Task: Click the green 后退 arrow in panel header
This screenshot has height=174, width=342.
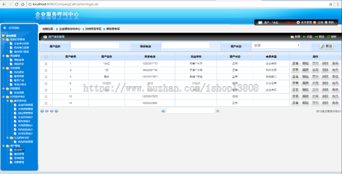Action: [304, 36]
